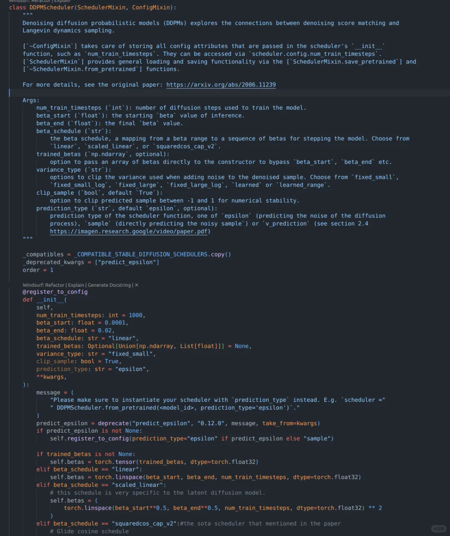This screenshot has width=450, height=536.
Task: Open the arxiv.org/abs/2006.11239 link
Action: 221,85
